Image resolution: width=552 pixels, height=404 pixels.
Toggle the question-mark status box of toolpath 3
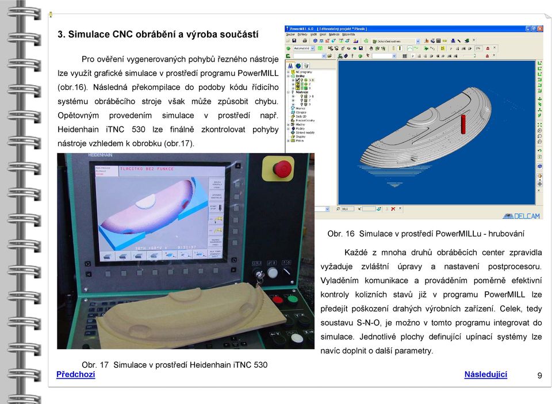click(298, 88)
